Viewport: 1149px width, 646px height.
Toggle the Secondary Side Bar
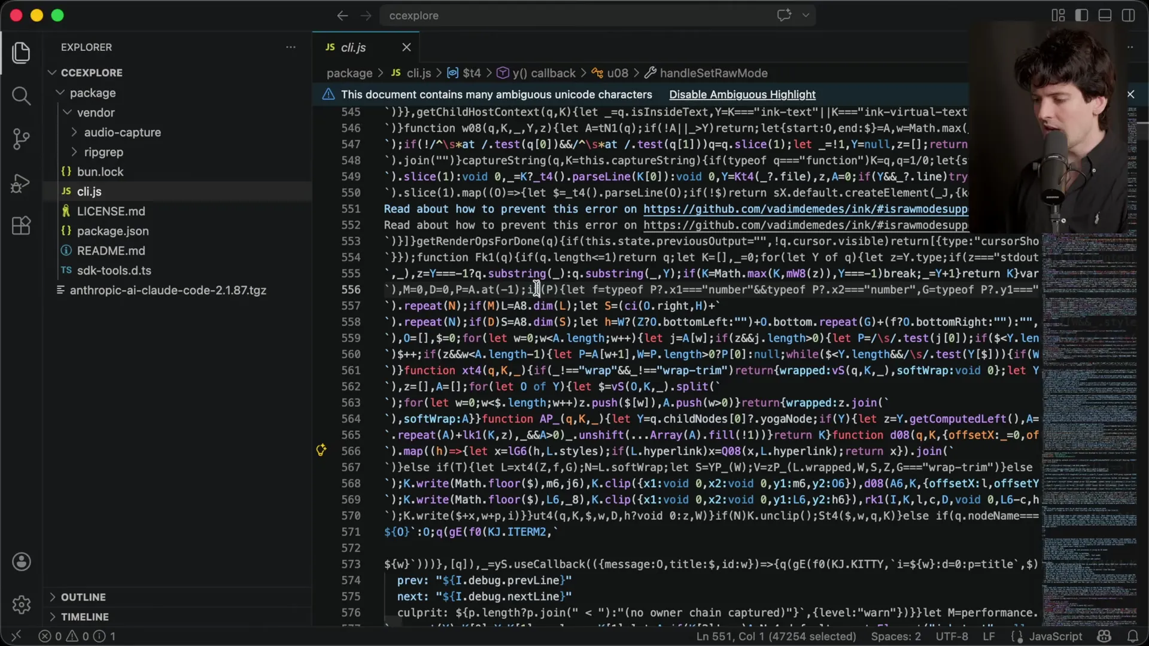coord(1128,15)
